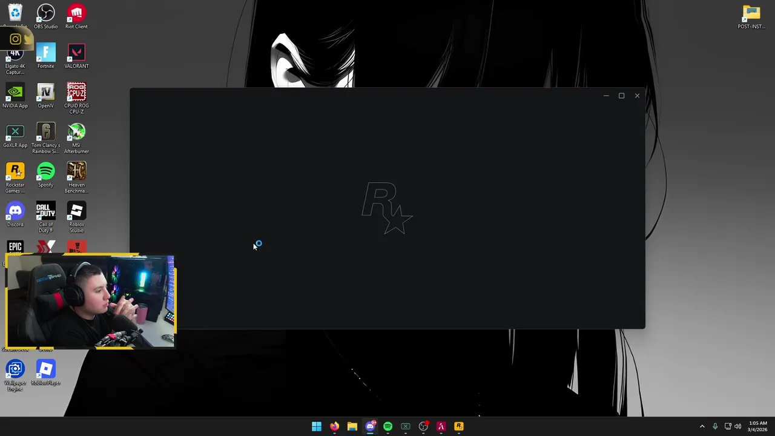Open File Explorer from the taskbar

coord(352,426)
